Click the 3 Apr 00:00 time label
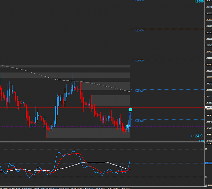 click(100, 188)
